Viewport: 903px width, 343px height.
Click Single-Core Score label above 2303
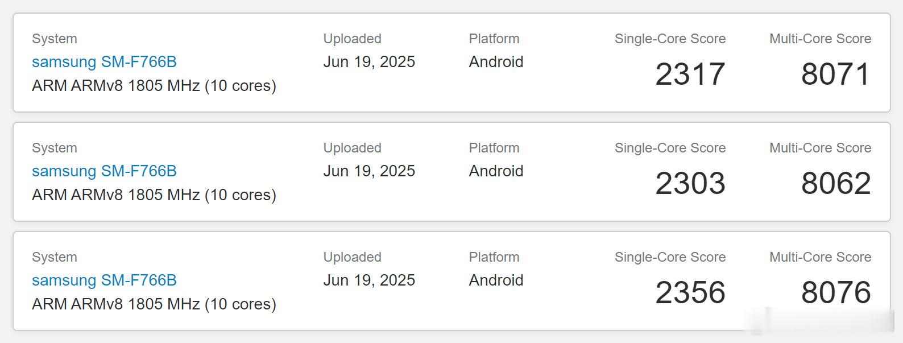[x=670, y=148]
